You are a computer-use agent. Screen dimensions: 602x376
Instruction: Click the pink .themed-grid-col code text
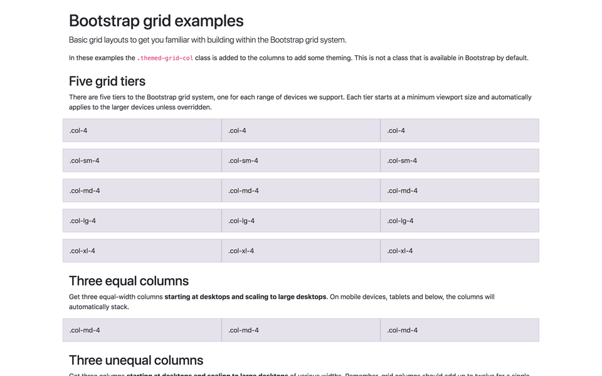tap(165, 58)
